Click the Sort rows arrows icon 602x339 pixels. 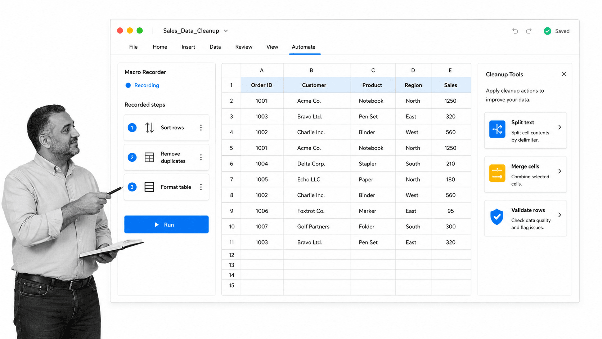pos(149,128)
